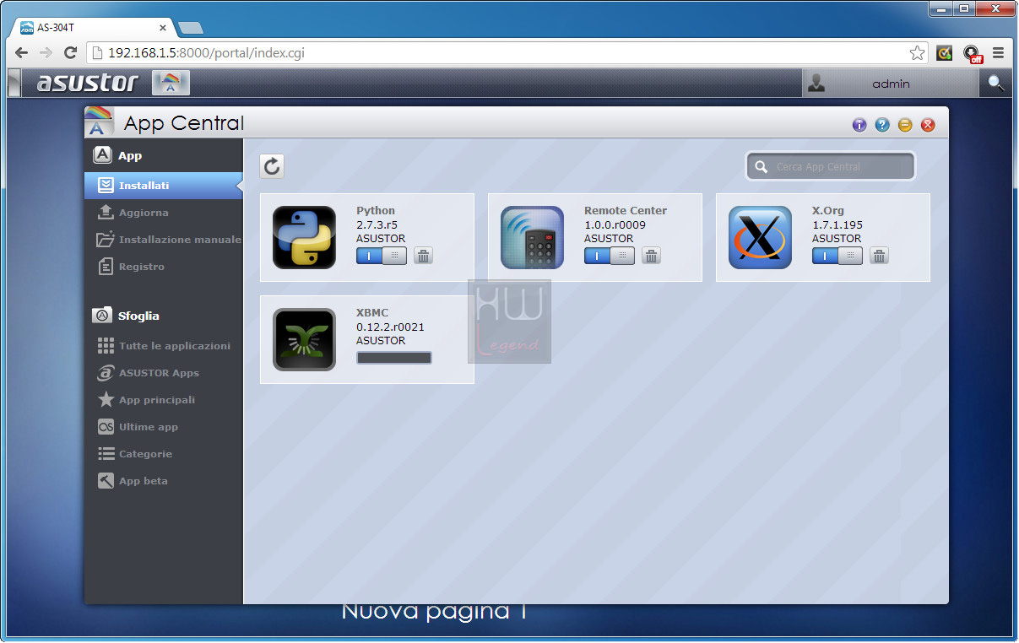
Task: Click the Python app name
Action: (x=376, y=211)
